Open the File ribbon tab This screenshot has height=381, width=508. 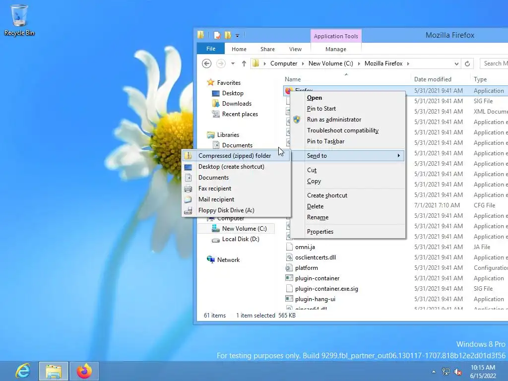coord(210,49)
